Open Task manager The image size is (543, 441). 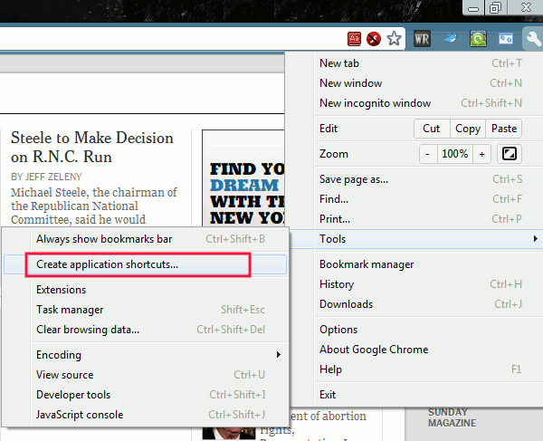(145, 310)
